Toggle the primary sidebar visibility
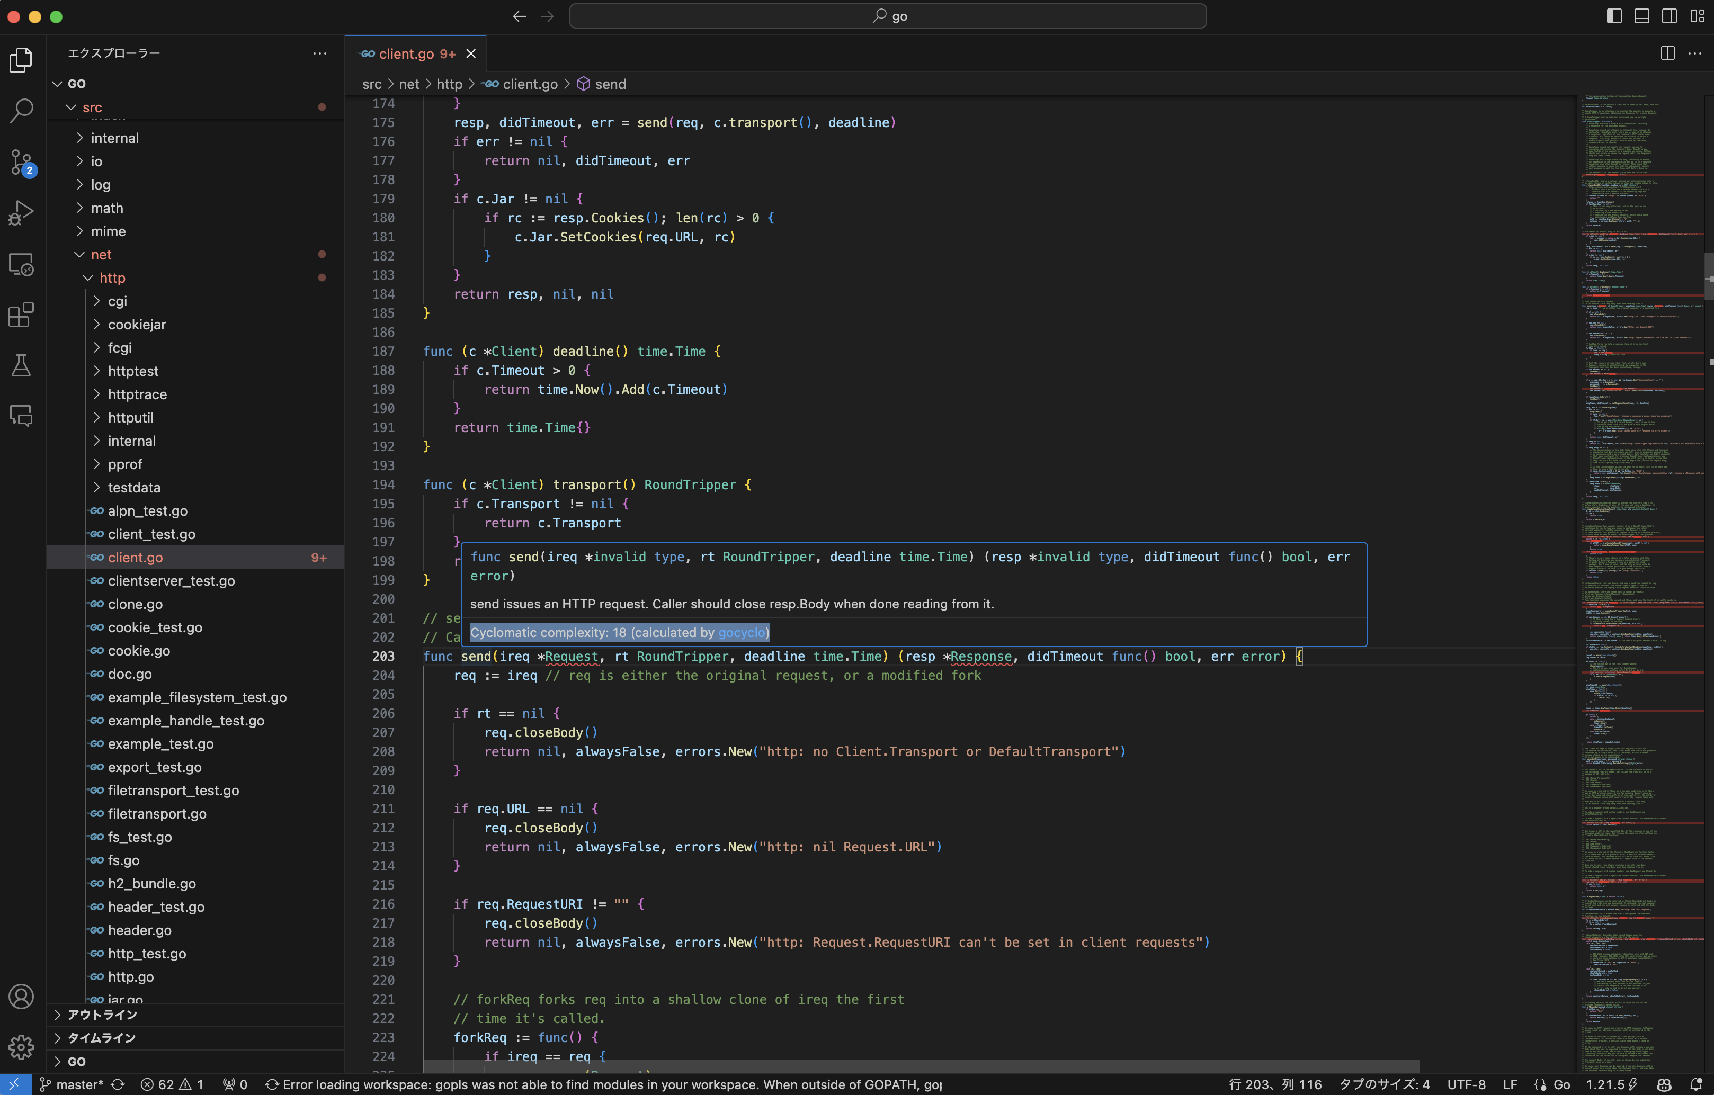This screenshot has height=1095, width=1714. pos(1614,16)
